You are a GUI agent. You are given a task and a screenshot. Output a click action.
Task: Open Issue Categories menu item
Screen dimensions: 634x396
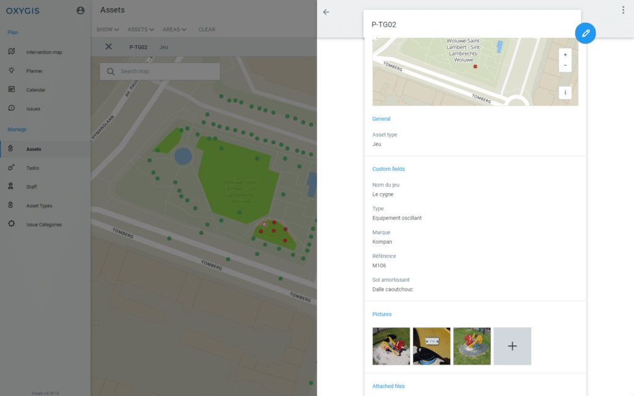point(45,224)
